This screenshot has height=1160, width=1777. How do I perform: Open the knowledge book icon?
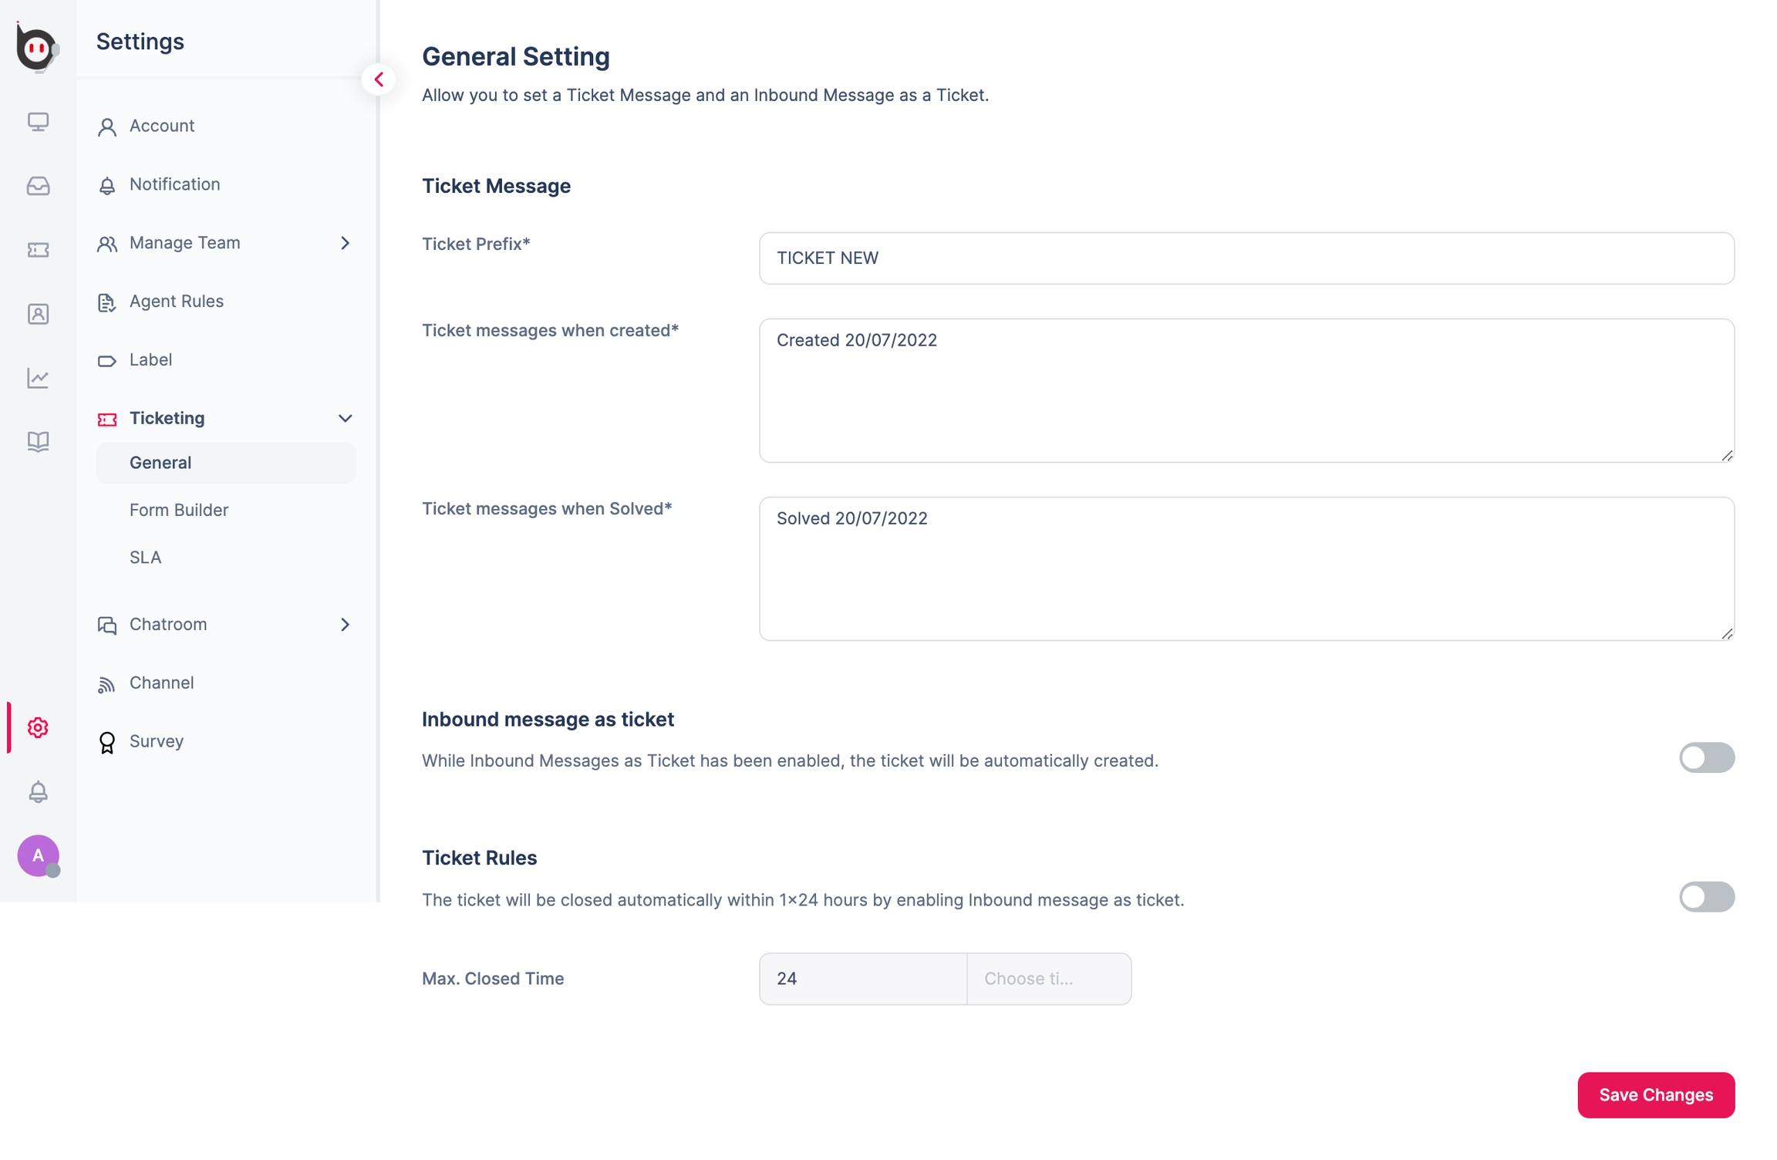(x=38, y=441)
